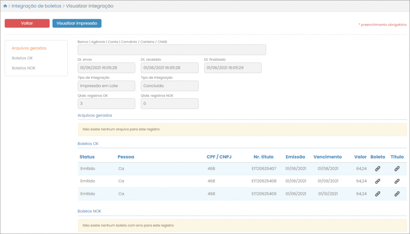Click the Qtde. registros OK field
The image size is (410, 234).
106,104
